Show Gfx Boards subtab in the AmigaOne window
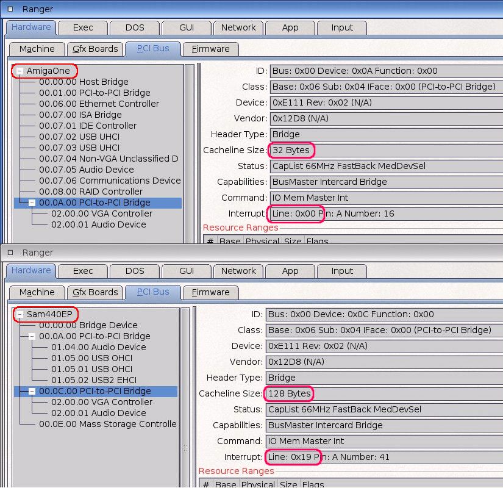The height and width of the screenshot is (488, 503). [x=95, y=49]
